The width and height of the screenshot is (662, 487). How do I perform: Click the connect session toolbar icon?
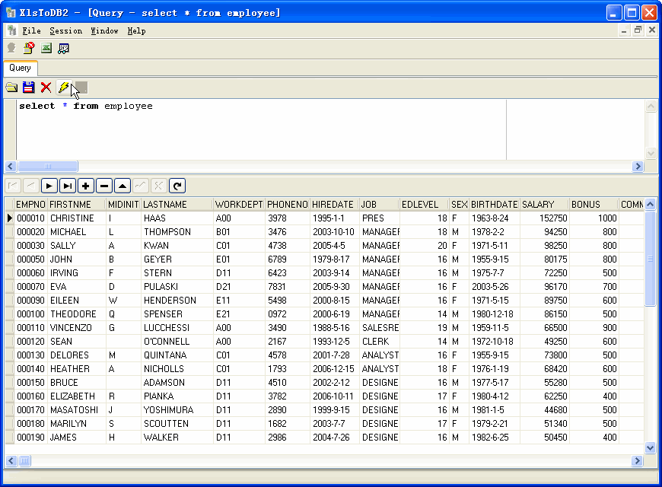coord(11,48)
